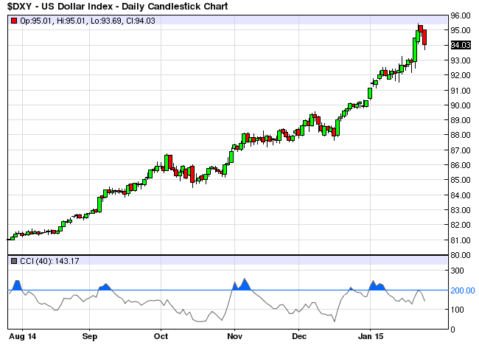This screenshot has width=479, height=359.
Task: Click the tall green candle rising to 95
Action: coord(415,49)
